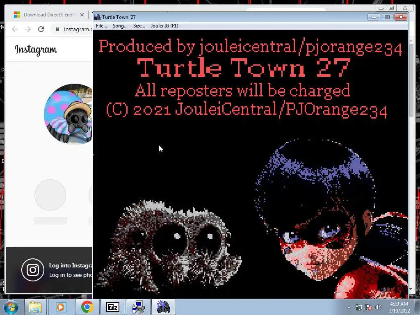Open the Joulei IG (F1) menu
This screenshot has height=315, width=420.
(x=164, y=26)
